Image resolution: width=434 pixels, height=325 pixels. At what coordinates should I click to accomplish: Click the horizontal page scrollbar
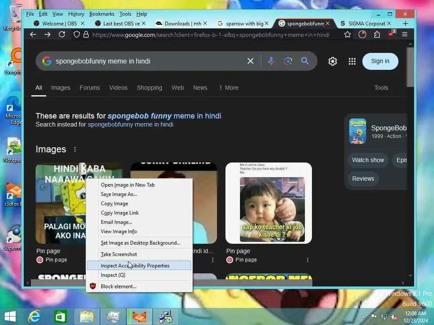pos(172,282)
